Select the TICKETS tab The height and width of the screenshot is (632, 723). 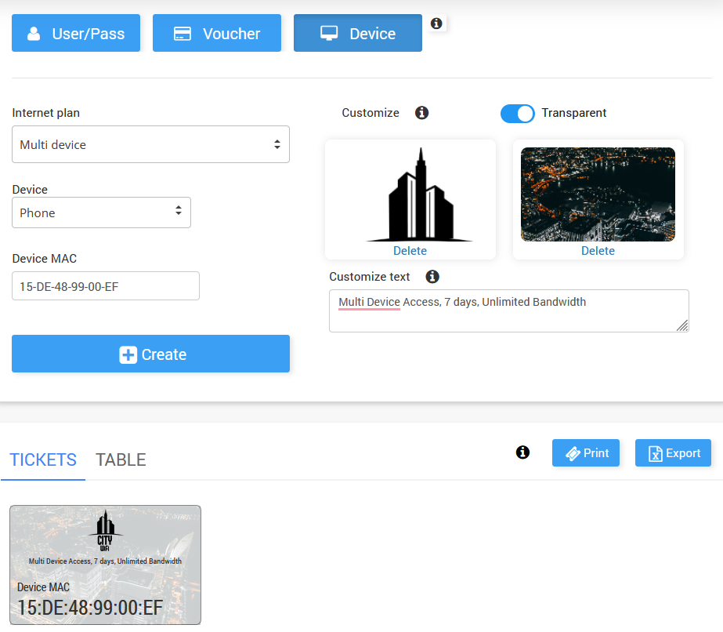43,460
